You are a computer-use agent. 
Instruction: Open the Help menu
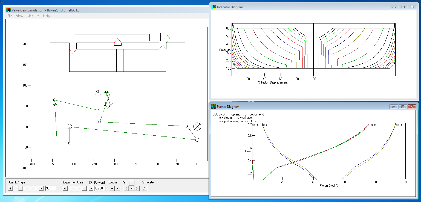[x=46, y=16]
